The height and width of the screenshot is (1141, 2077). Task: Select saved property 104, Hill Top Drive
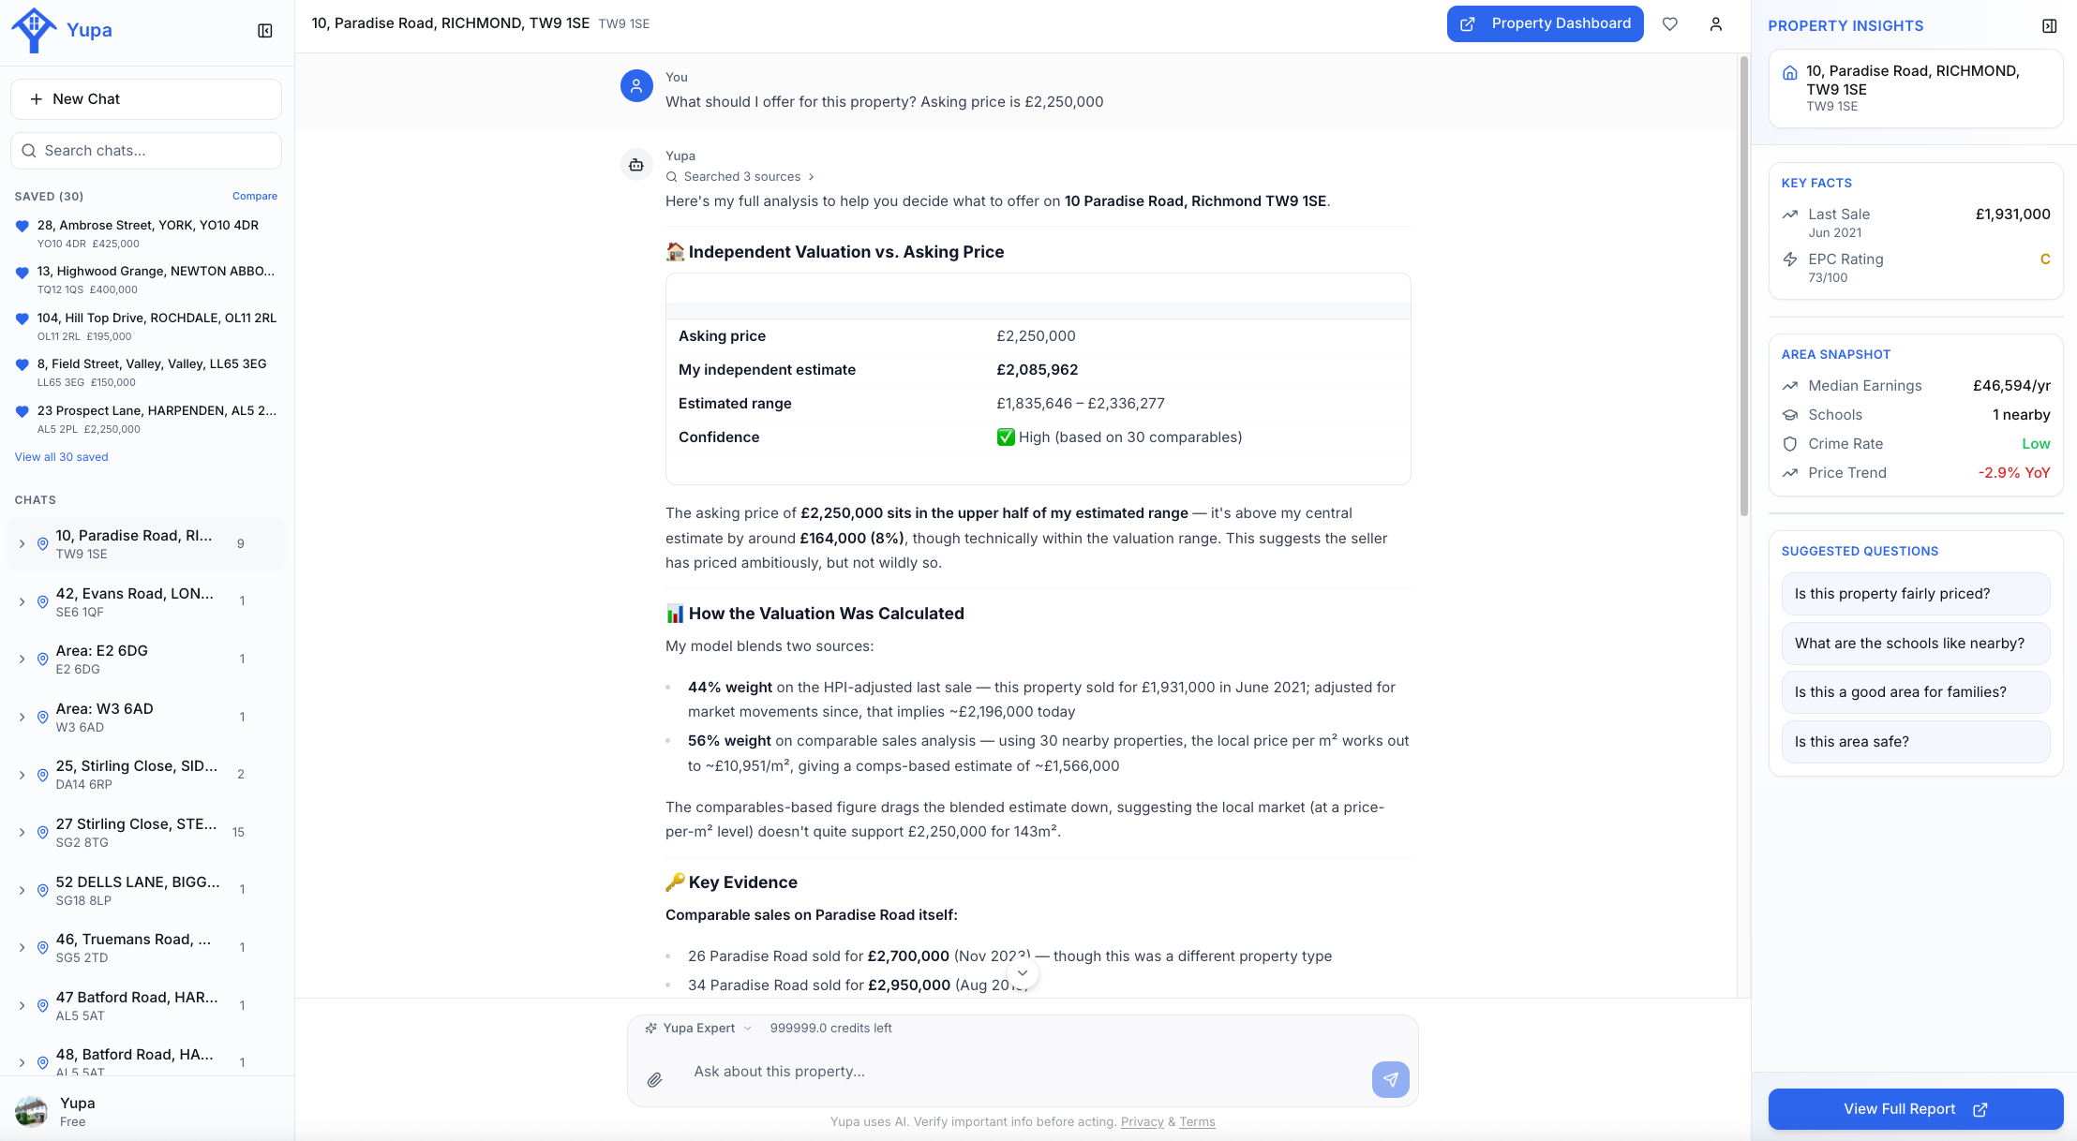pos(146,326)
